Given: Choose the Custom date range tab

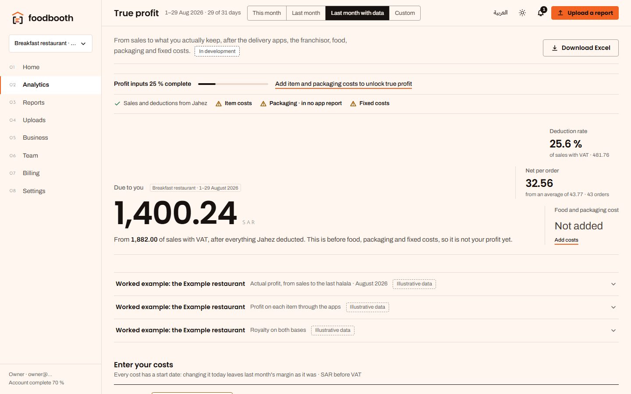Looking at the screenshot, I should tap(405, 13).
